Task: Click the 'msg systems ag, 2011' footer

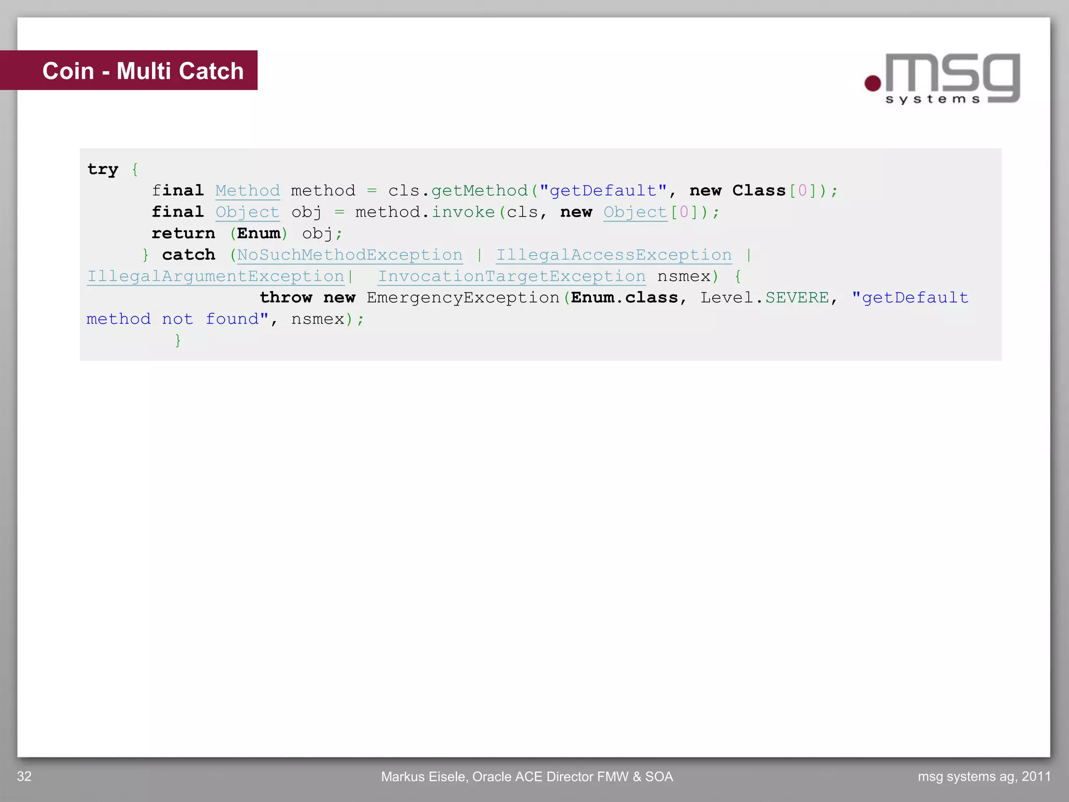Action: coord(984,776)
